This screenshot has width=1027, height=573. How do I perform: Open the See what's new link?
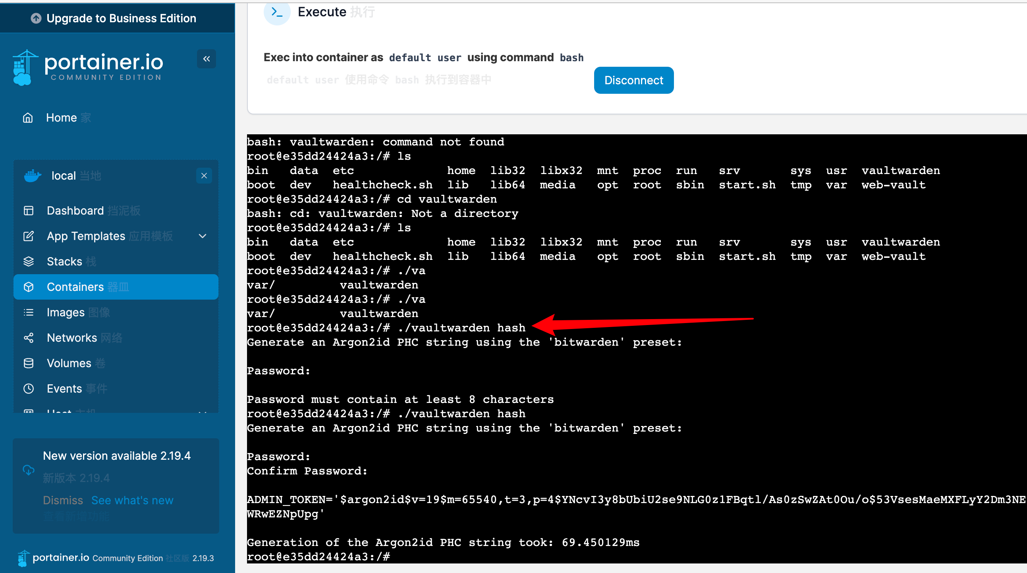pos(132,500)
